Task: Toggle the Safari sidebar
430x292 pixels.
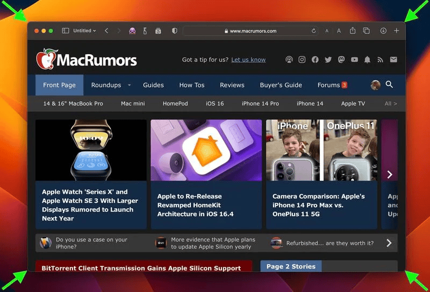Action: coord(66,31)
